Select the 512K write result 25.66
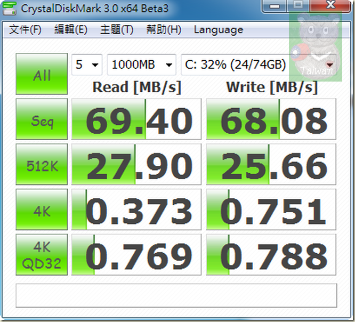This screenshot has width=355, height=322. click(271, 164)
